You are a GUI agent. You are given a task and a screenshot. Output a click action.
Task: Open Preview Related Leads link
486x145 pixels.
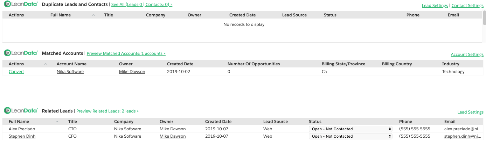point(107,111)
